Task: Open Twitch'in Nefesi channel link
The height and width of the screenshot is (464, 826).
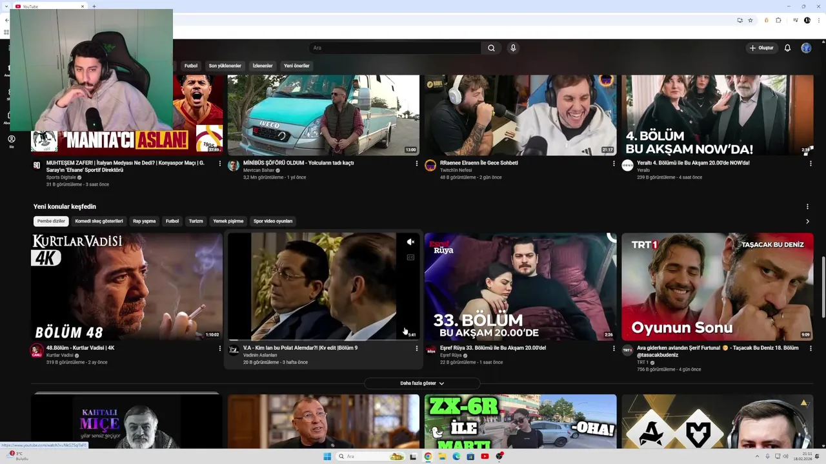Action: click(x=456, y=170)
